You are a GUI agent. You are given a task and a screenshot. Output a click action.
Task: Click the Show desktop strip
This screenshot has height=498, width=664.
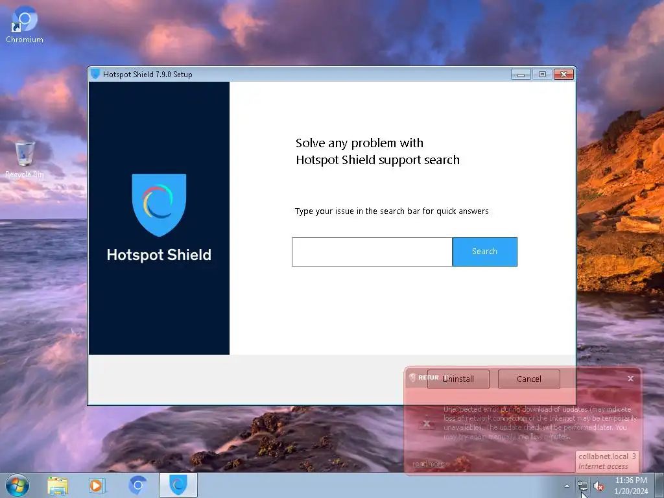click(659, 485)
